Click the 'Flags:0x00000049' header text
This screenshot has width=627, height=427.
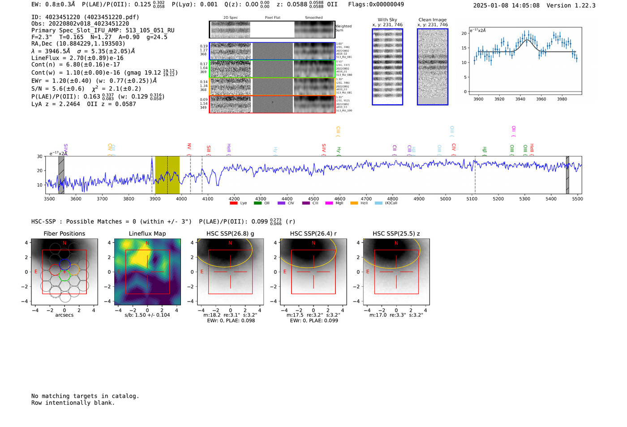pyautogui.click(x=376, y=4)
